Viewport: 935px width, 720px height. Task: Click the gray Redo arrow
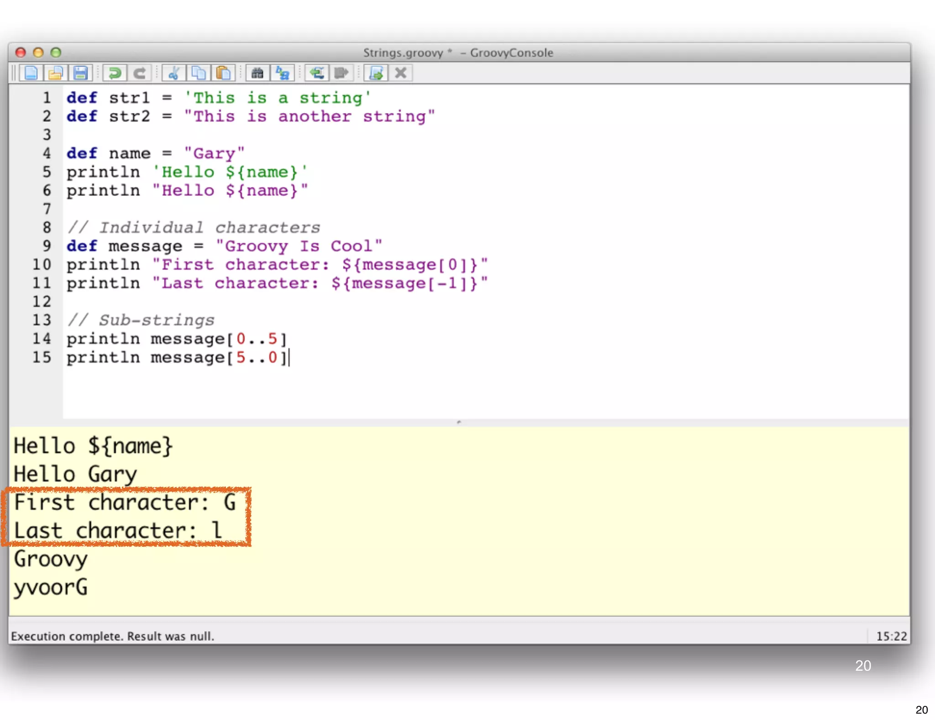139,73
